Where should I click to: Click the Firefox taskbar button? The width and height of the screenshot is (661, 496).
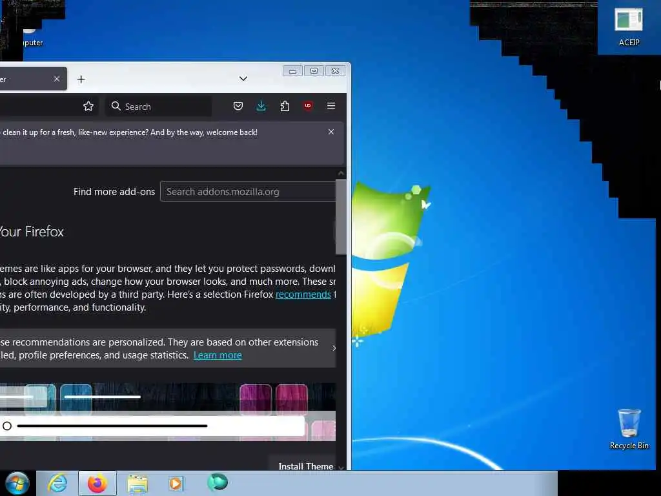97,483
